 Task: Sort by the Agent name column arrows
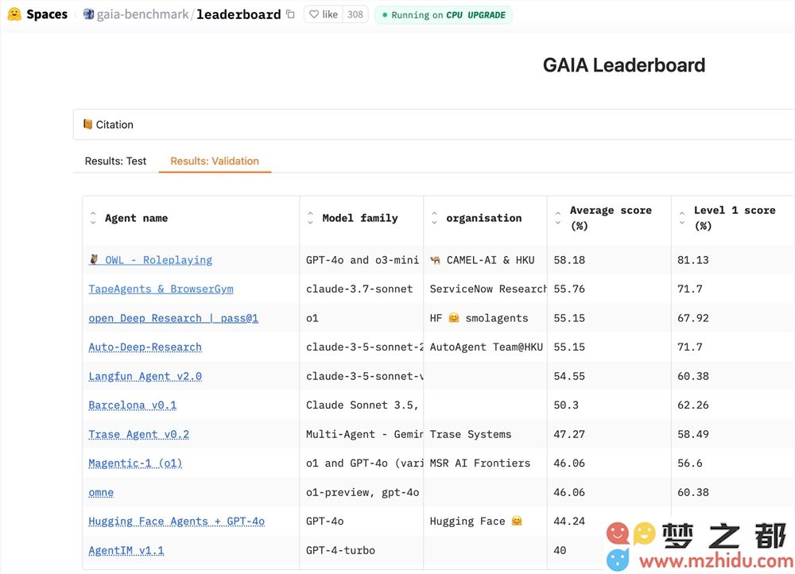(x=93, y=218)
